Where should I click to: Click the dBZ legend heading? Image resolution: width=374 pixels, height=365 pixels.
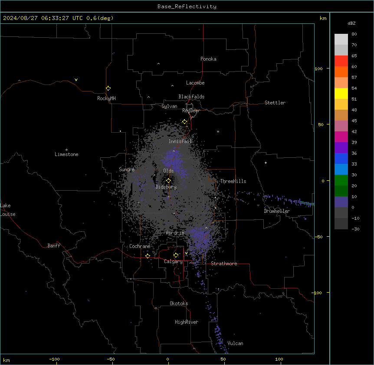[351, 23]
